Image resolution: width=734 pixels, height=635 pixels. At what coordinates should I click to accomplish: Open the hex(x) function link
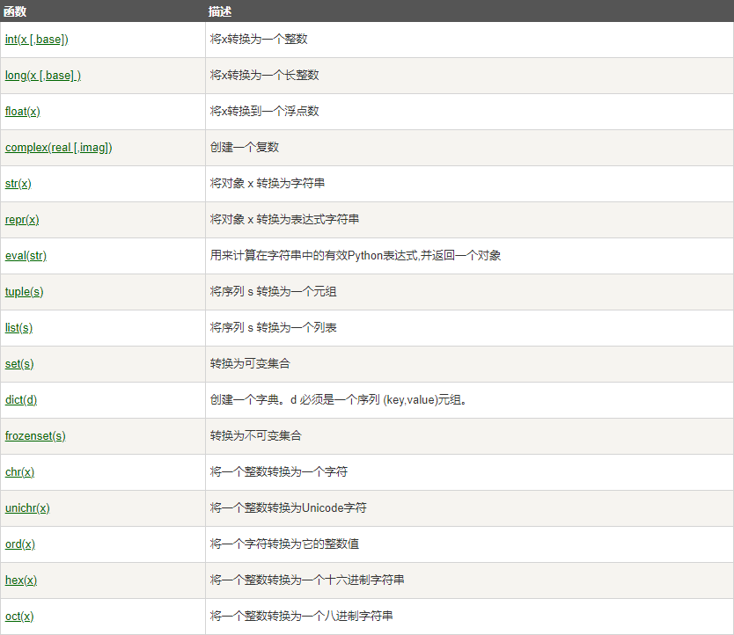(21, 580)
